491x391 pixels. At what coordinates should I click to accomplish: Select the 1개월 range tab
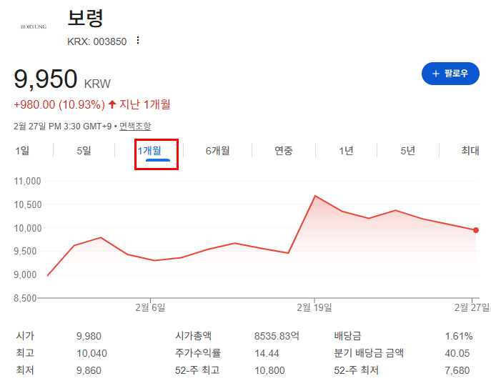click(x=149, y=151)
